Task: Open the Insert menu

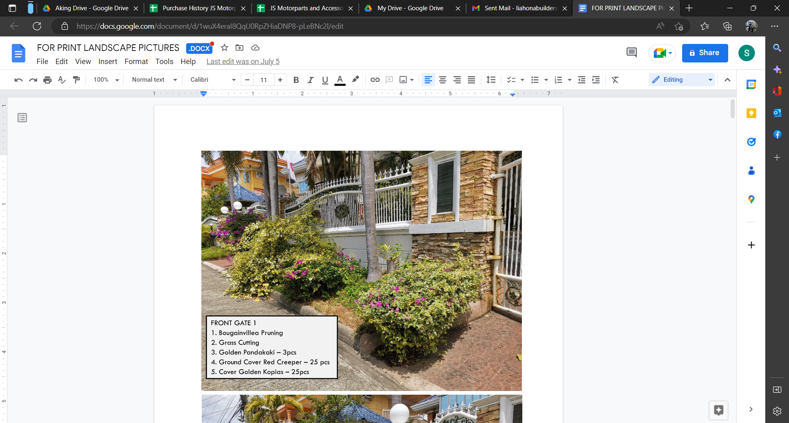Action: click(x=108, y=62)
